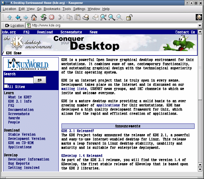The width and height of the screenshot is (204, 179).
Task: Click the Cut scissors icon
Action: click(61, 17)
